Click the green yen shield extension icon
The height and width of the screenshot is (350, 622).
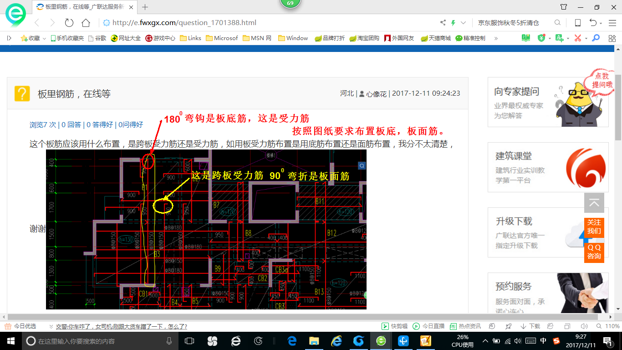coord(541,38)
